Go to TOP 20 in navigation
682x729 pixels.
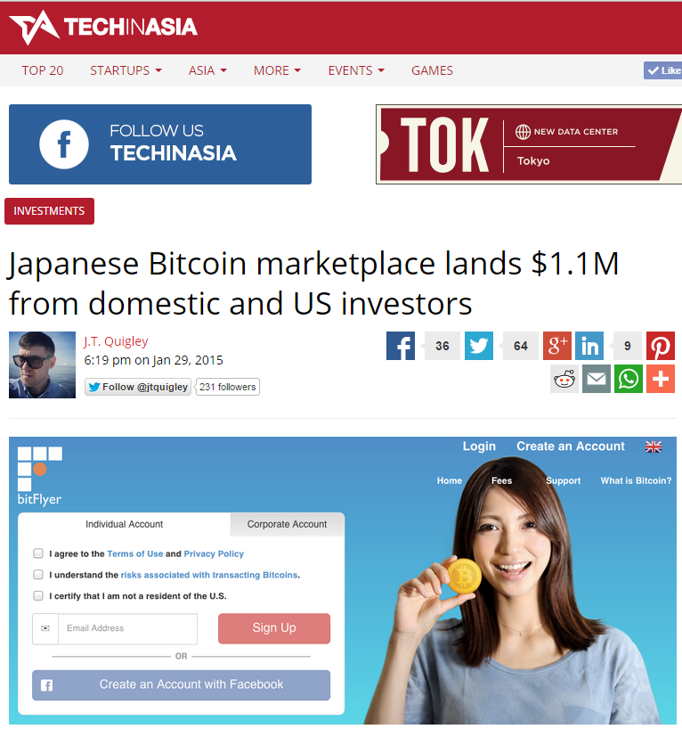pyautogui.click(x=42, y=70)
